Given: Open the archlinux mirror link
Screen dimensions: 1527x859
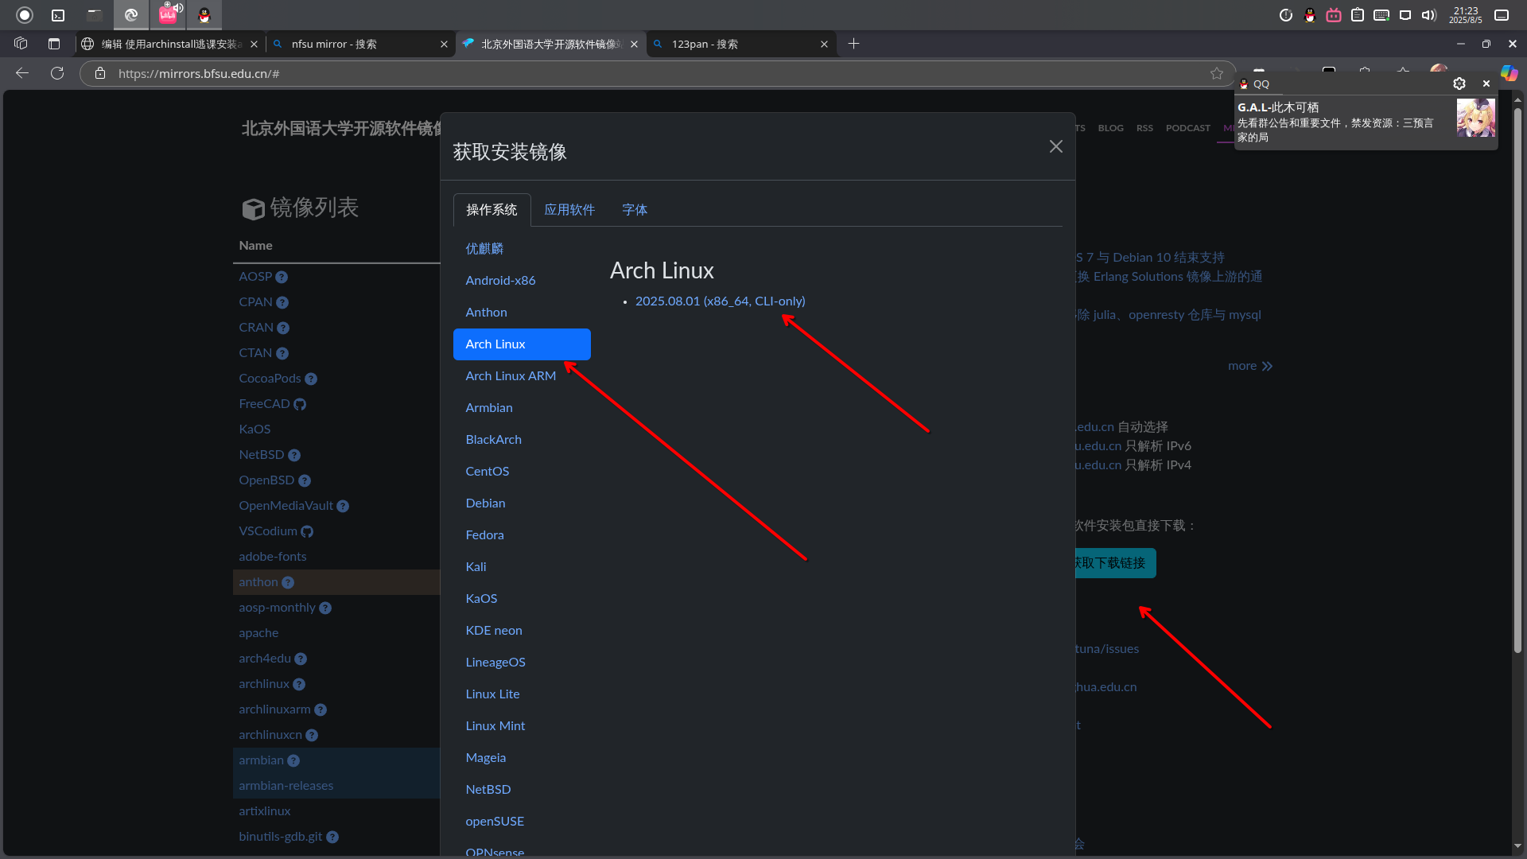Looking at the screenshot, I should (x=264, y=684).
